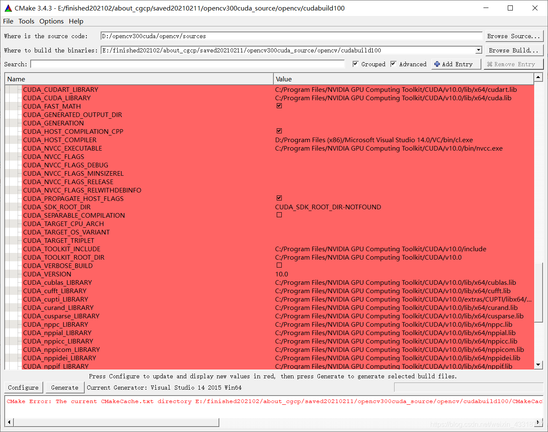The height and width of the screenshot is (432, 548).
Task: Click the Browse Build button
Action: click(x=514, y=50)
